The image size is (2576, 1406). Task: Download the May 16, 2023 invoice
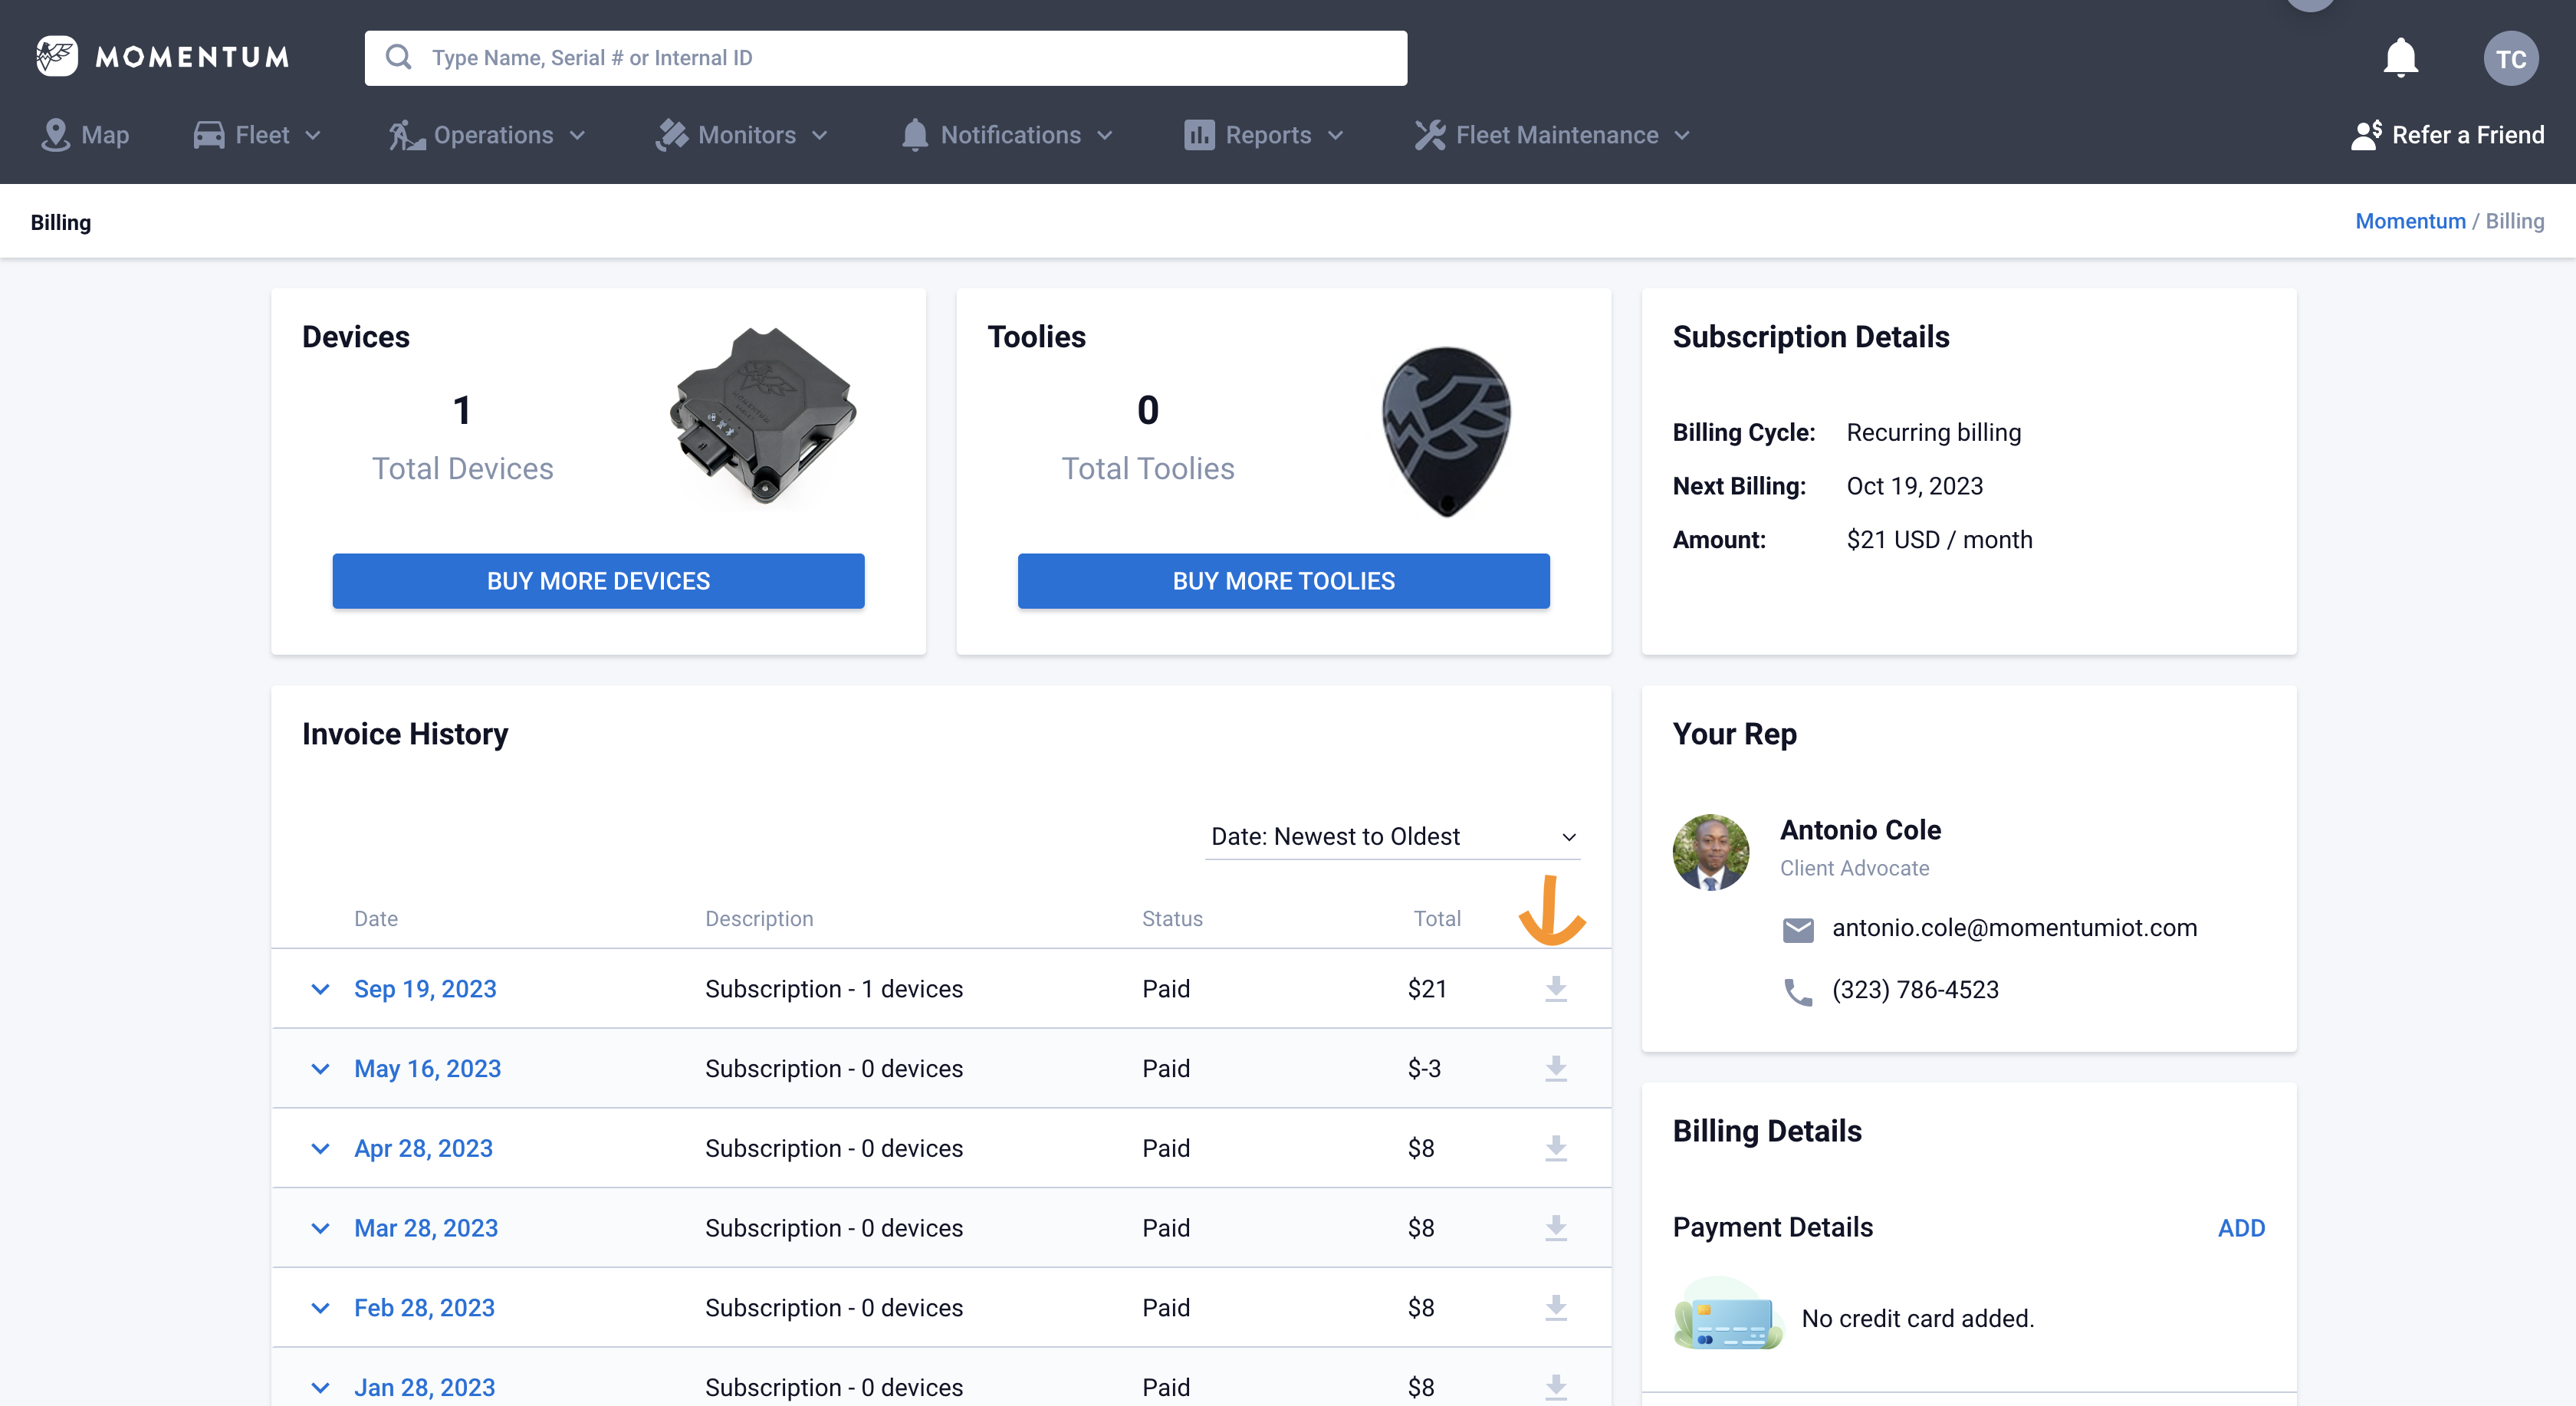pyautogui.click(x=1555, y=1069)
